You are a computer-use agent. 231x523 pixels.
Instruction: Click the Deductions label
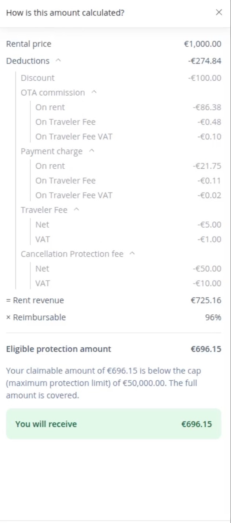pyautogui.click(x=28, y=61)
